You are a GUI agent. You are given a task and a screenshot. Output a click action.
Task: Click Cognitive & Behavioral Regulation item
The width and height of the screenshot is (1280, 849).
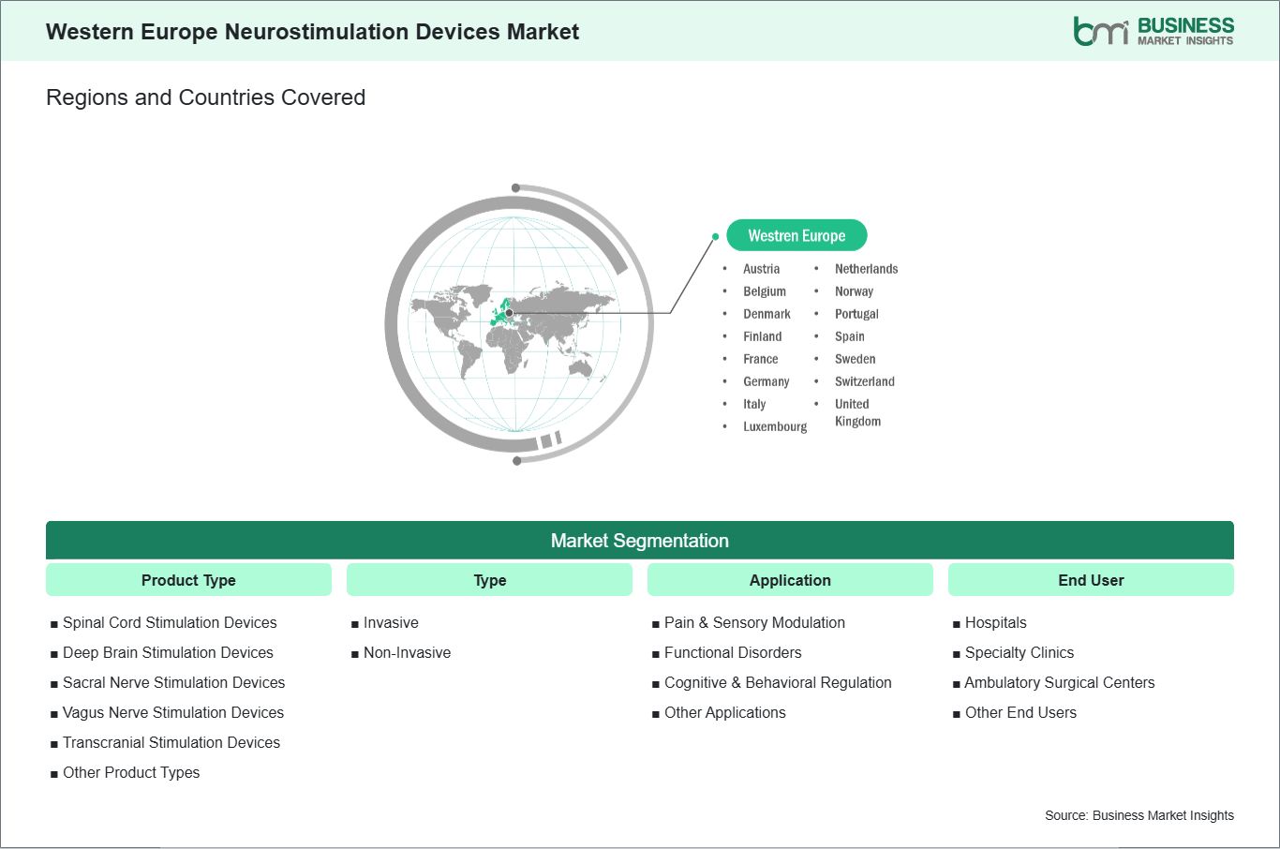click(778, 682)
